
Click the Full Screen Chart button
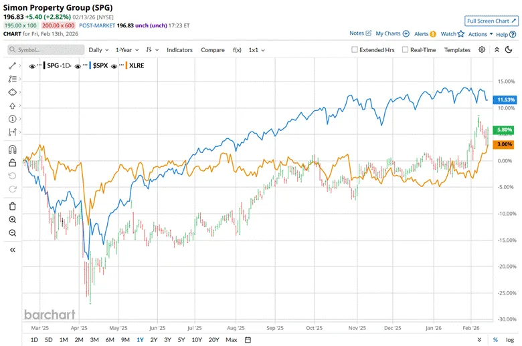click(491, 21)
